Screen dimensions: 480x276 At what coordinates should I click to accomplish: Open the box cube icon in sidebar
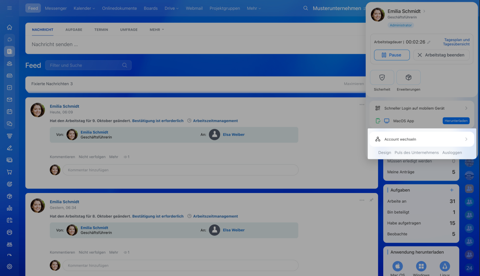[9, 196]
